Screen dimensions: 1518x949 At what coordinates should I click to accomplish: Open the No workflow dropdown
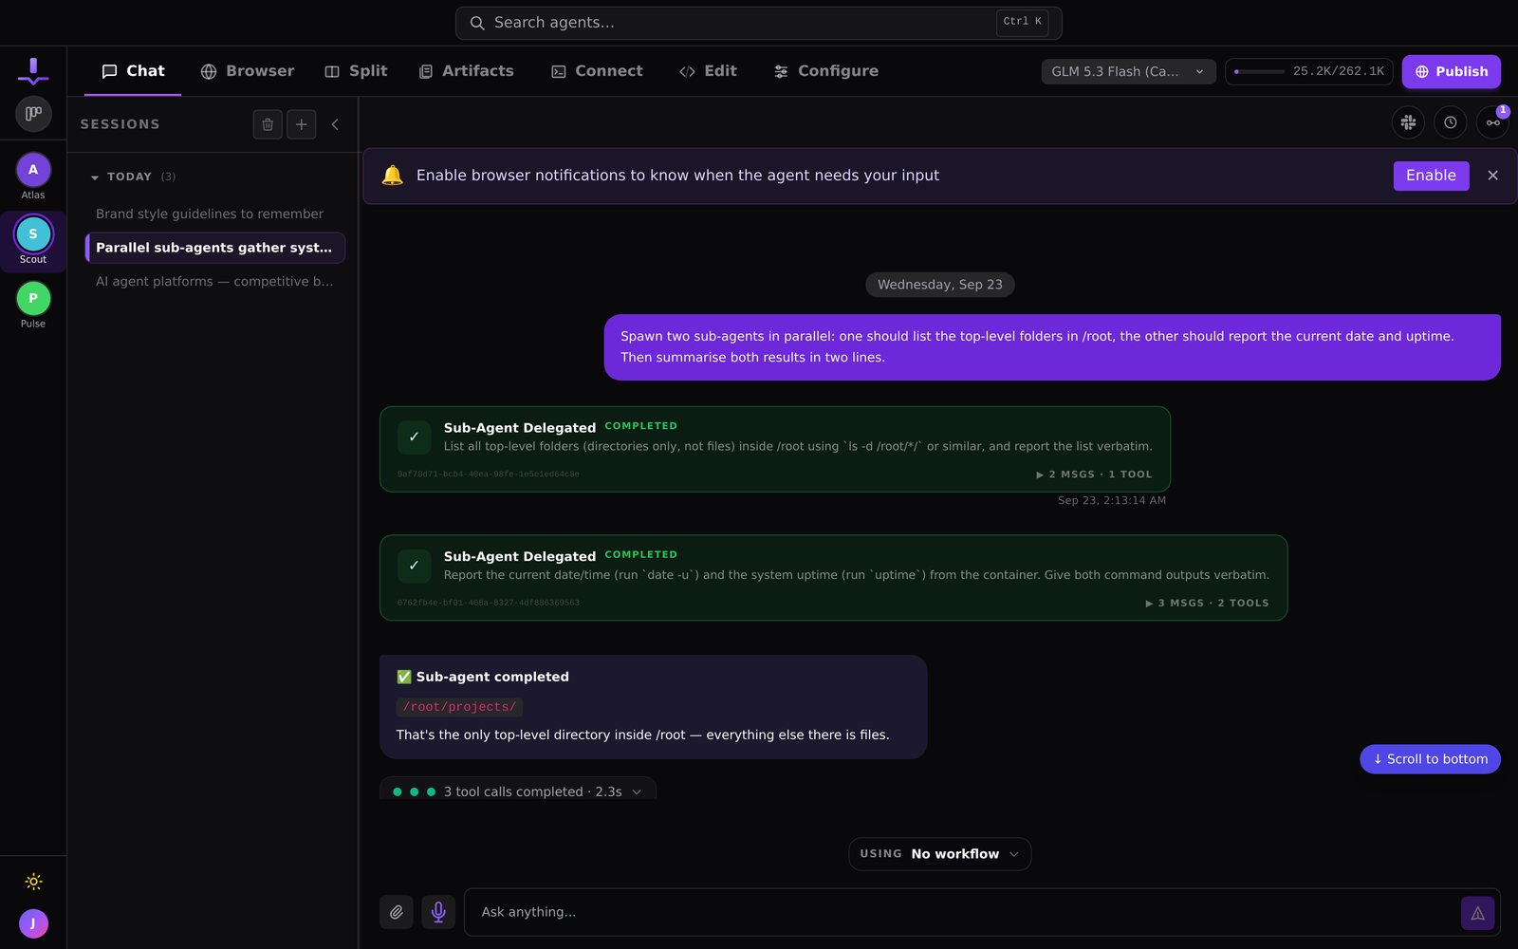[x=939, y=854]
